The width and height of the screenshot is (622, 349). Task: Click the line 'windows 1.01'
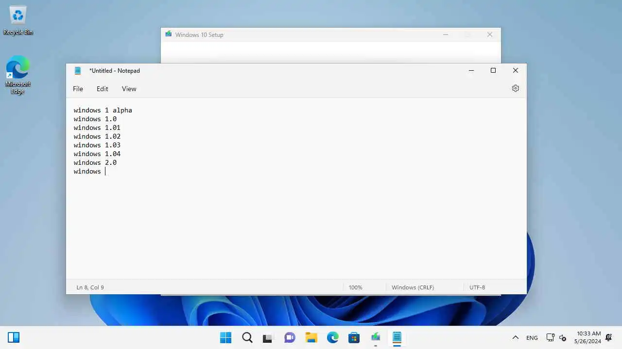(97, 127)
